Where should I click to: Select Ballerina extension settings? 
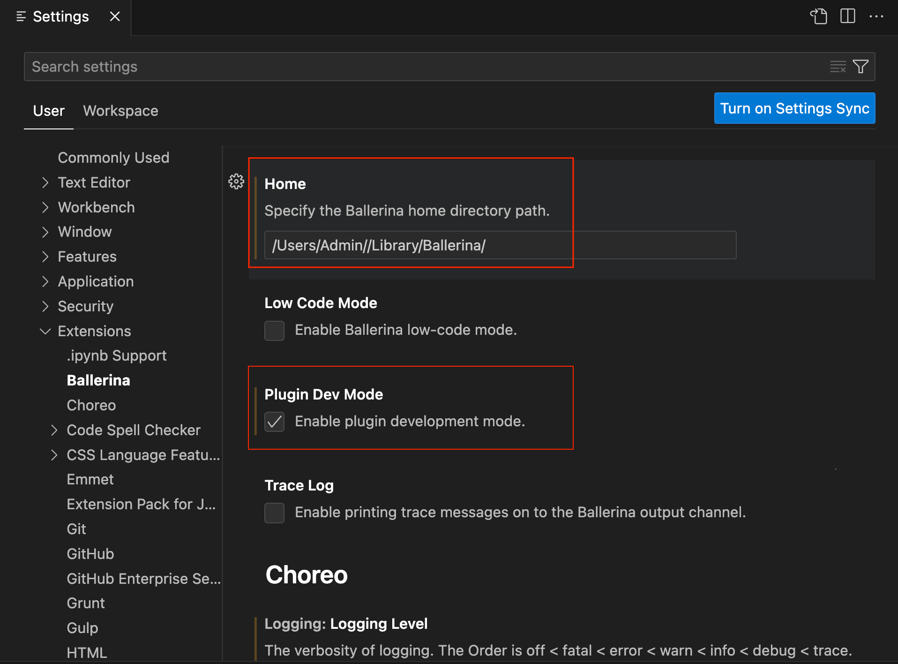coord(98,380)
